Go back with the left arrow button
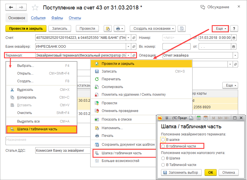The width and height of the screenshot is (247, 180). click(11, 7)
